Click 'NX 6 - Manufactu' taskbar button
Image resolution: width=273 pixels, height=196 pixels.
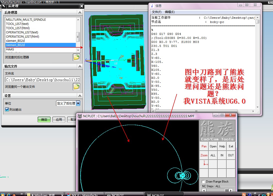click(84, 195)
